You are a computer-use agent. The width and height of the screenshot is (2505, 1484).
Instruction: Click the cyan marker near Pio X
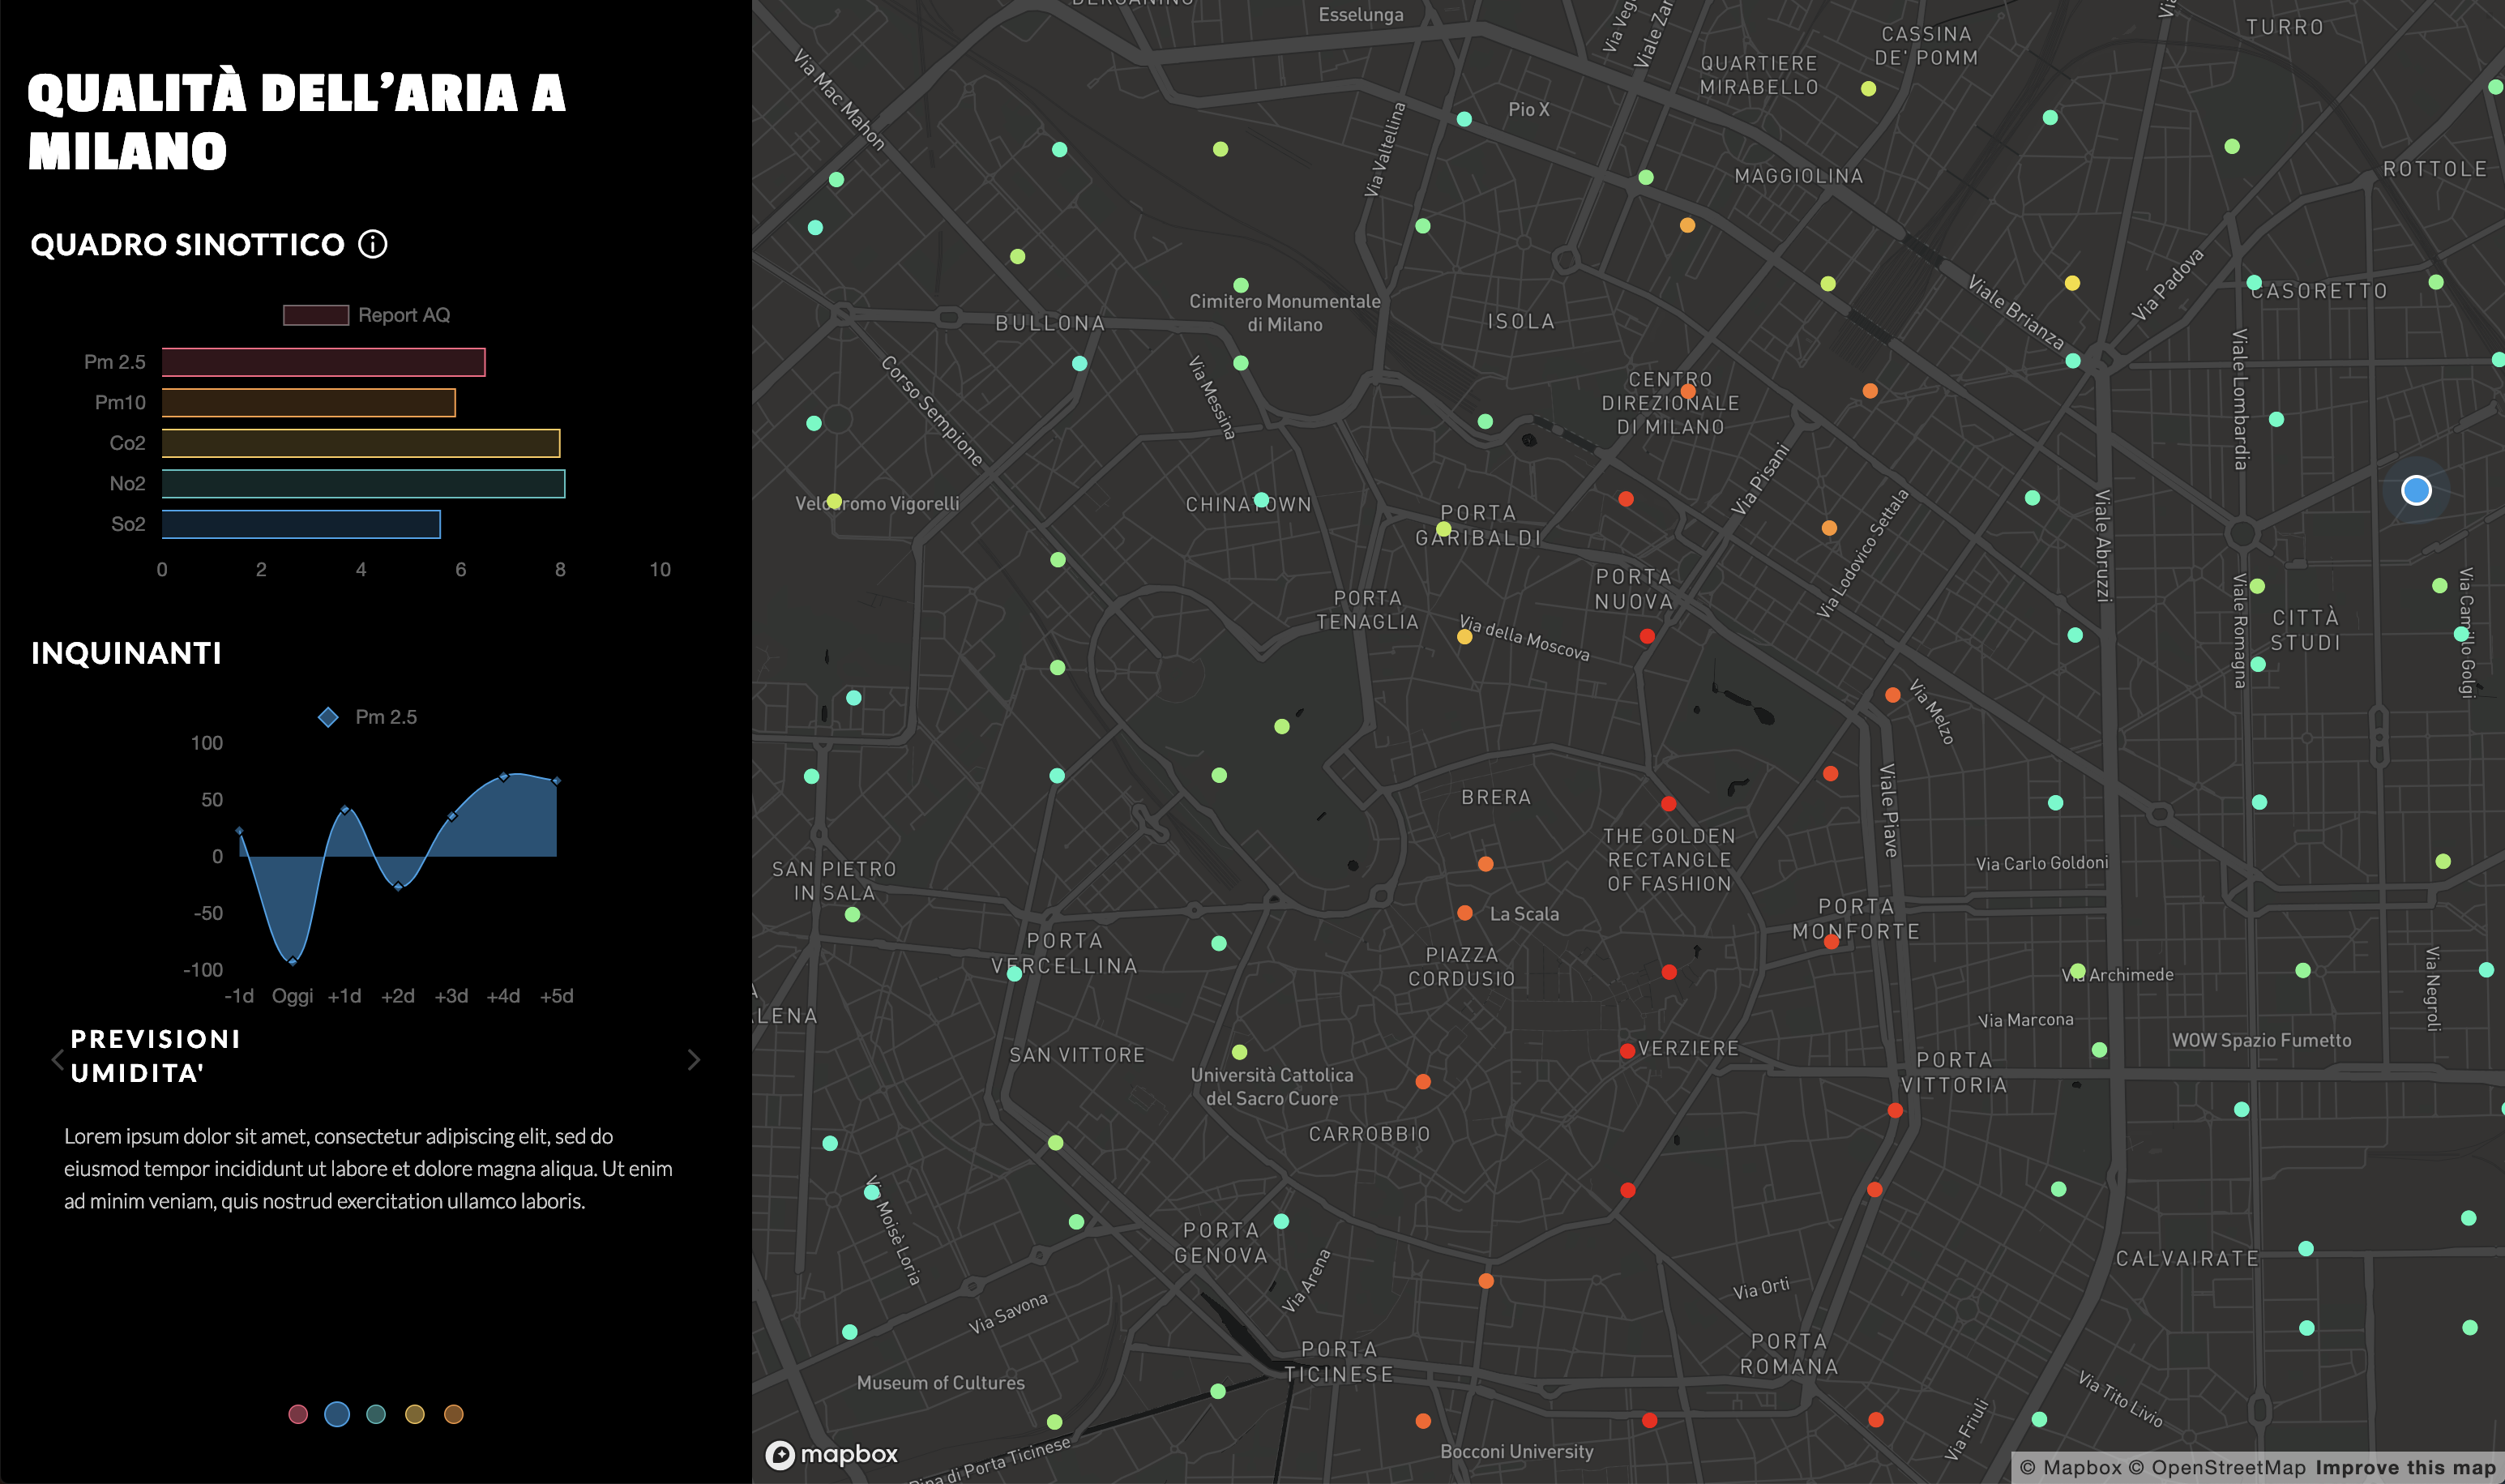pos(1464,119)
